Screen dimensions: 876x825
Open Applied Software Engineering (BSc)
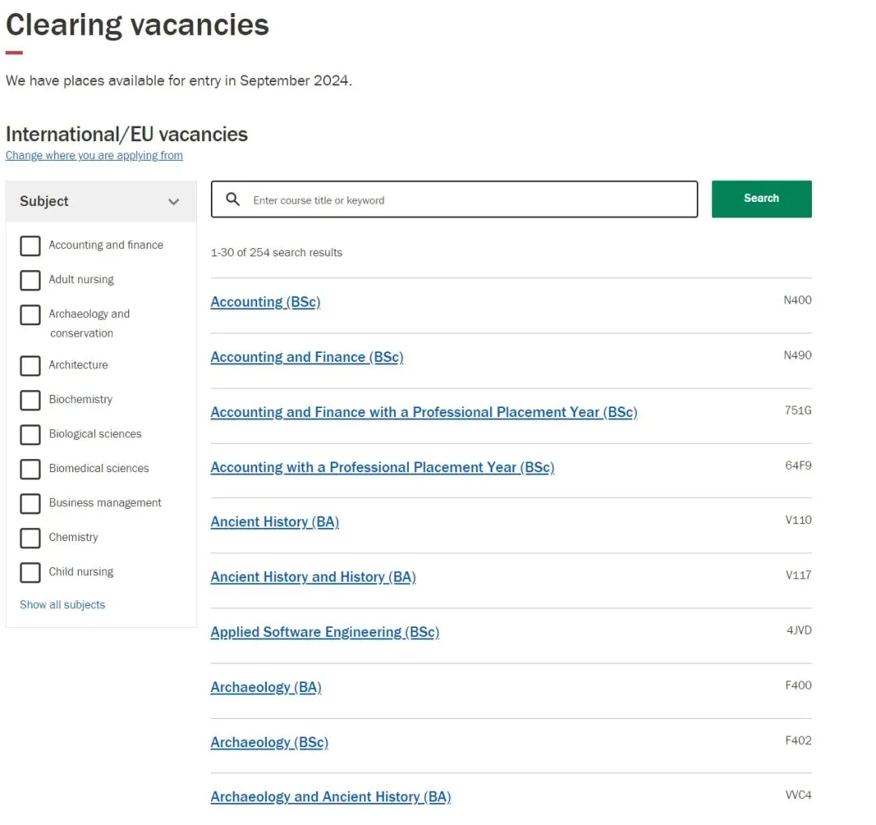324,632
